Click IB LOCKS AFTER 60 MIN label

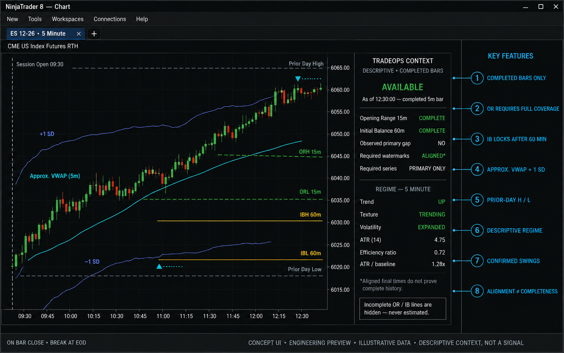(517, 139)
